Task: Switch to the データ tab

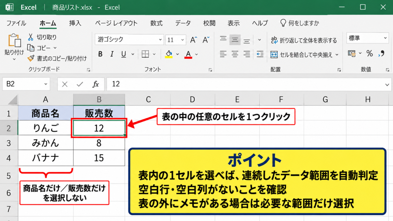Action: click(183, 23)
